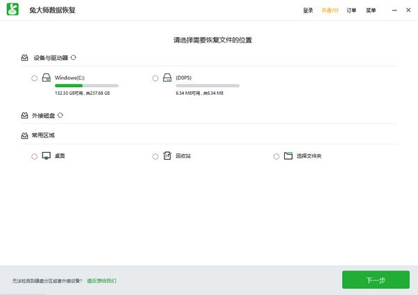Click the (D0P5) drive label
This screenshot has height=295, width=418.
tap(184, 77)
